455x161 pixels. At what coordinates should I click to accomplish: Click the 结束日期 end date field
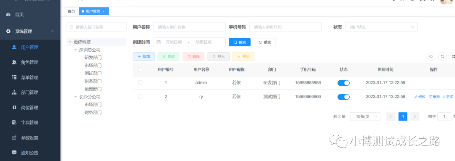(203, 42)
